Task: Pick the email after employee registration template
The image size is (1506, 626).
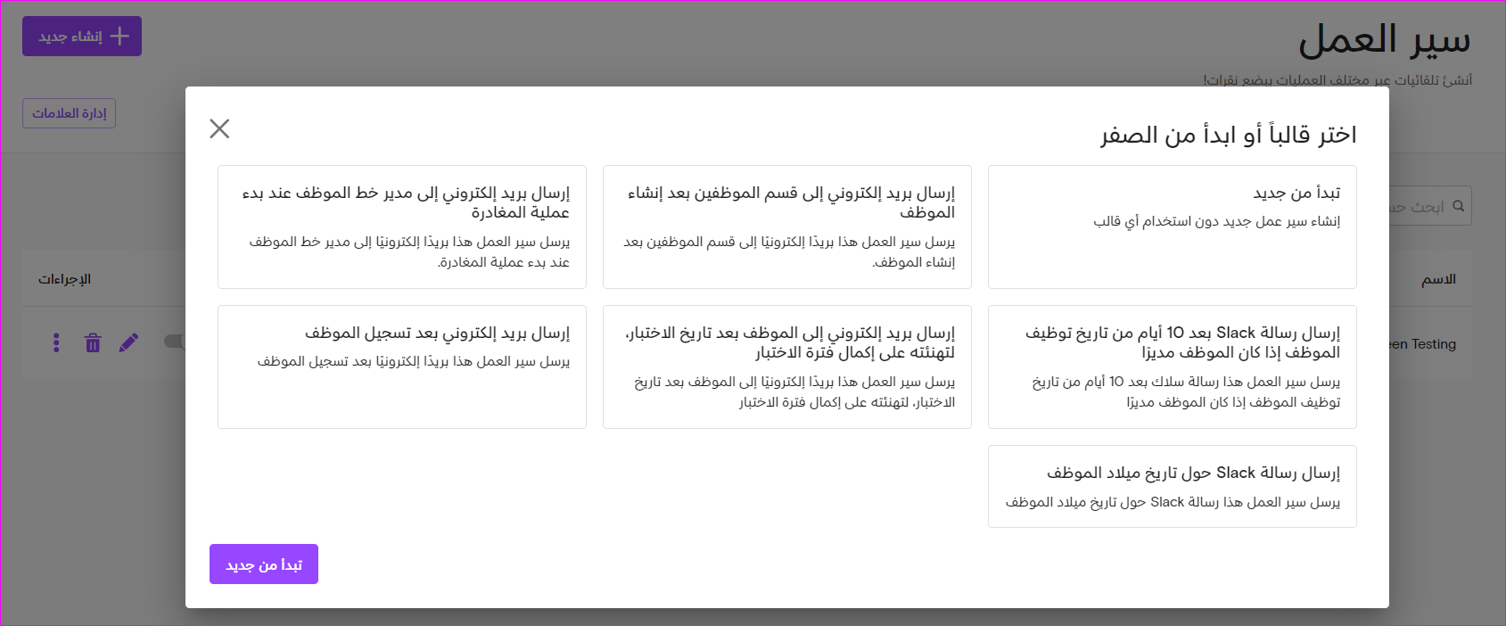Action: coord(401,367)
